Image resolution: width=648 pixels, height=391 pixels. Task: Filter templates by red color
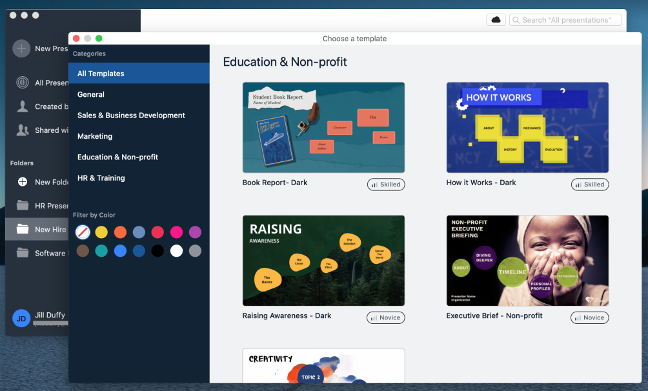pyautogui.click(x=157, y=232)
